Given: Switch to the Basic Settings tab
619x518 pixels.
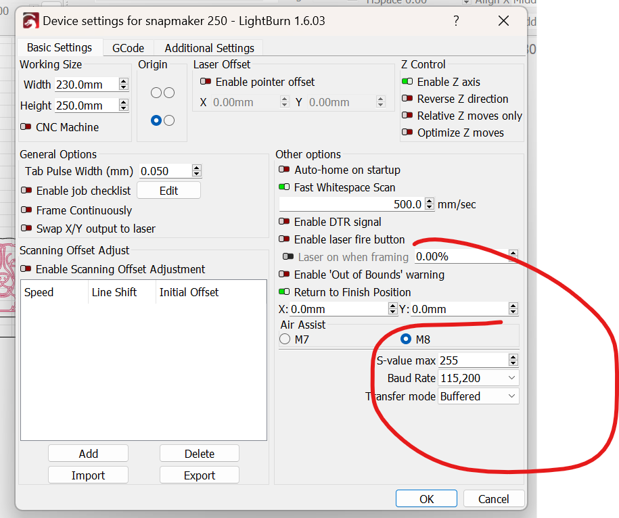Looking at the screenshot, I should (x=60, y=48).
